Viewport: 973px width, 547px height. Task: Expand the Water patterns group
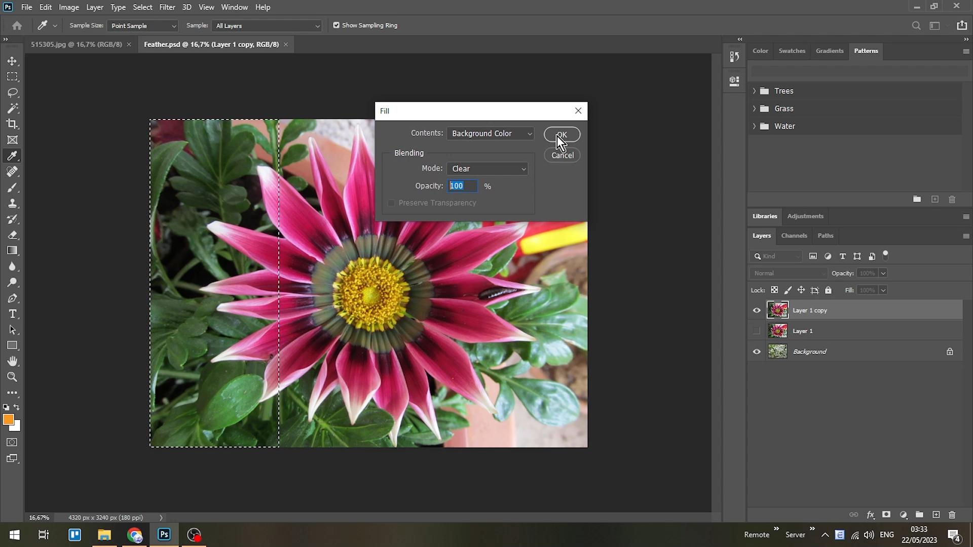click(x=755, y=126)
